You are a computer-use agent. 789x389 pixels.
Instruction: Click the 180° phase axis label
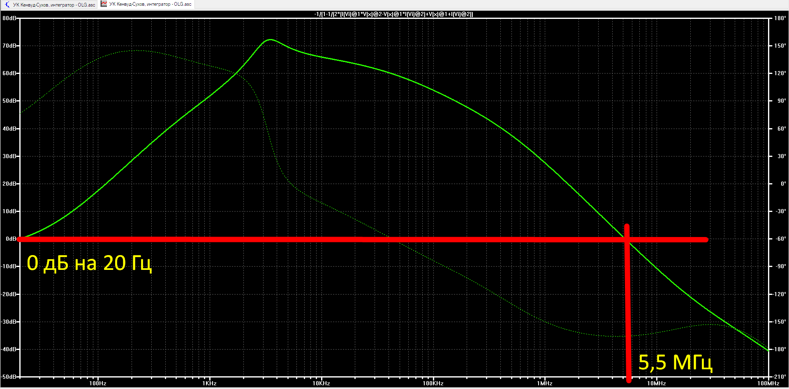click(x=780, y=18)
